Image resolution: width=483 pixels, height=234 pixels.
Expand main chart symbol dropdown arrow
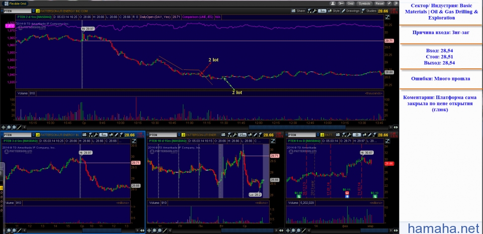pos(33,11)
